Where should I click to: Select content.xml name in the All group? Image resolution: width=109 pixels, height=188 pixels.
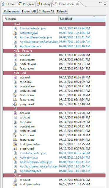coord(28,126)
